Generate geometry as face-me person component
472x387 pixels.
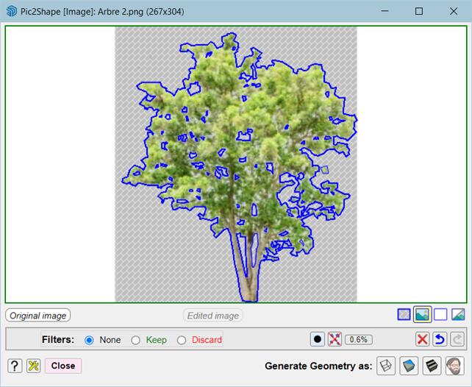(x=455, y=366)
